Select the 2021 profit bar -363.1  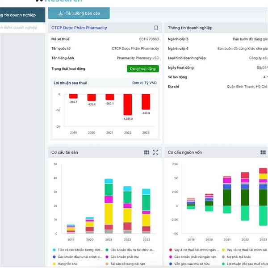click(x=110, y=97)
